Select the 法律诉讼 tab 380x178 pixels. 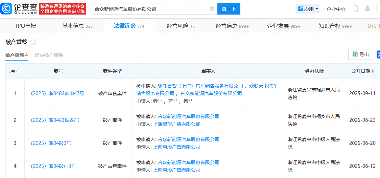tap(129, 26)
